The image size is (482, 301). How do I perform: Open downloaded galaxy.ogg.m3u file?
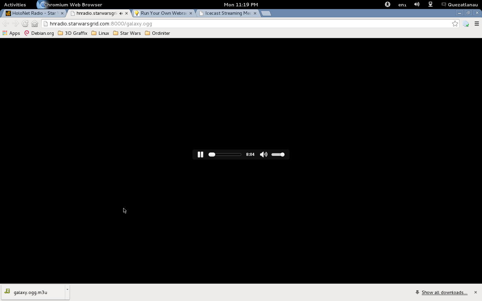33,292
